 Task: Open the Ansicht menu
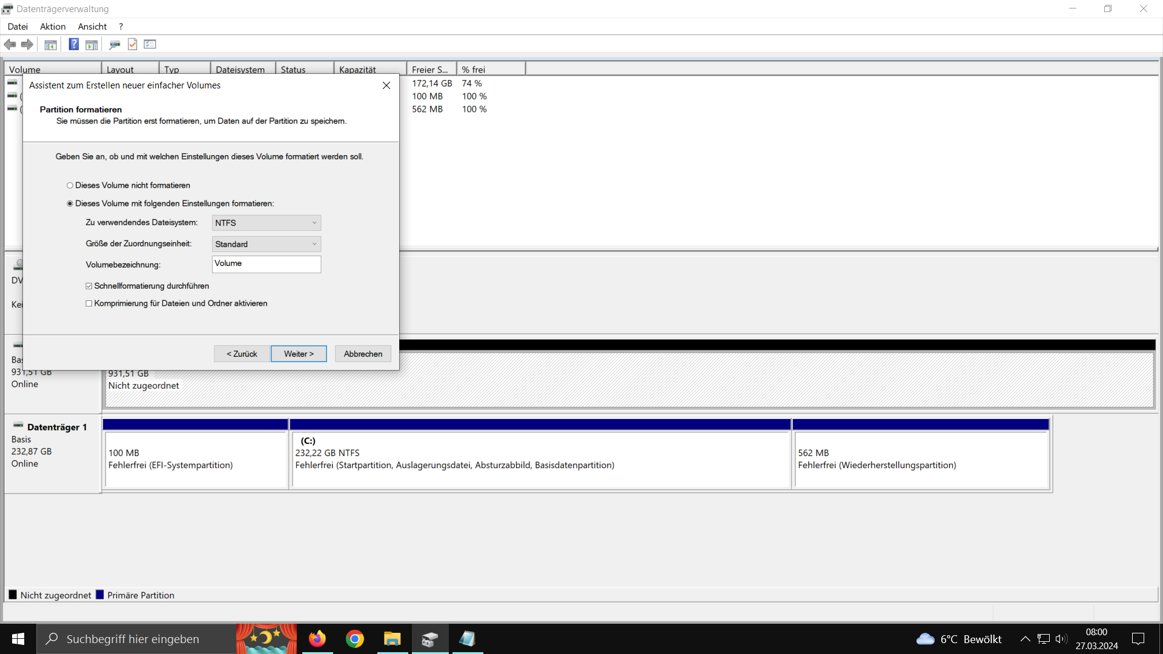point(92,27)
